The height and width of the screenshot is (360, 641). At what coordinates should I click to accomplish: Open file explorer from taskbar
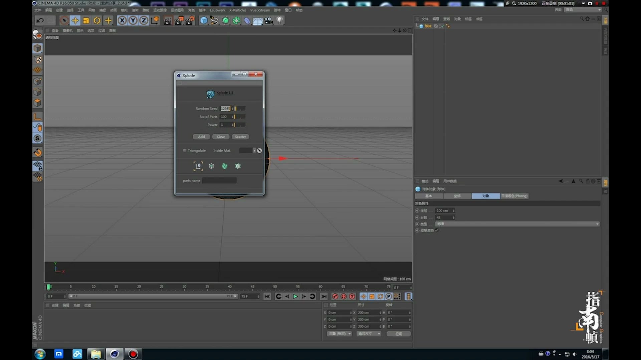pos(96,354)
